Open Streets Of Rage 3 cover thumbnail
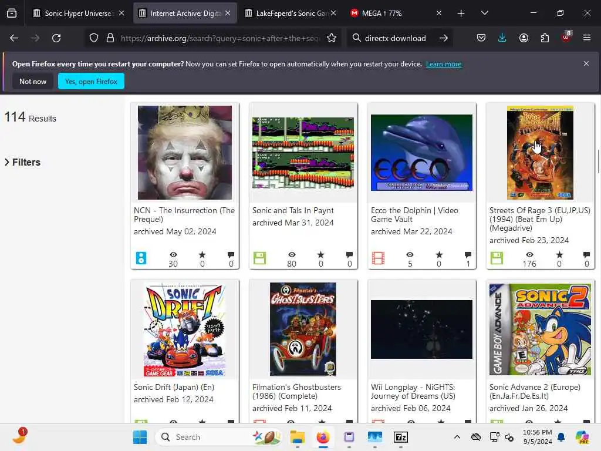Image resolution: width=601 pixels, height=451 pixels. pyautogui.click(x=540, y=153)
